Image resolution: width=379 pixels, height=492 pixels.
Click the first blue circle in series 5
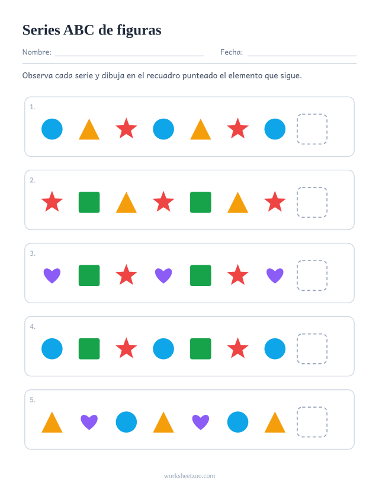pos(127,422)
